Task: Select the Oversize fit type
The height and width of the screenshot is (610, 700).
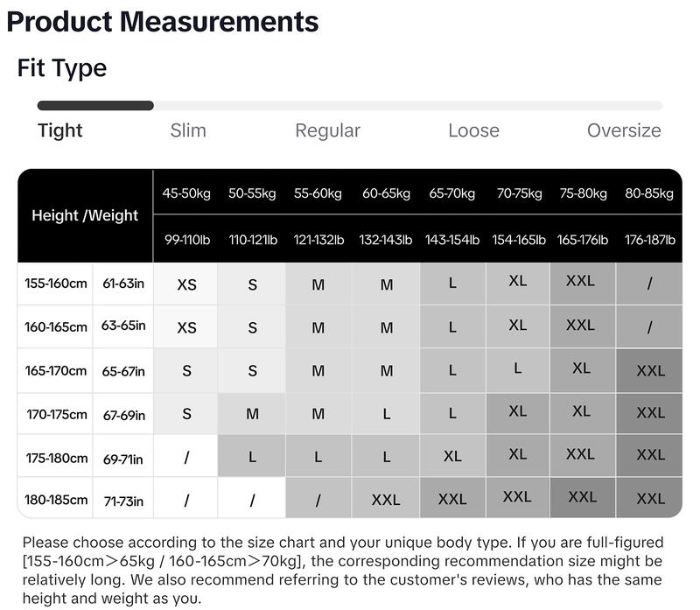Action: tap(624, 130)
